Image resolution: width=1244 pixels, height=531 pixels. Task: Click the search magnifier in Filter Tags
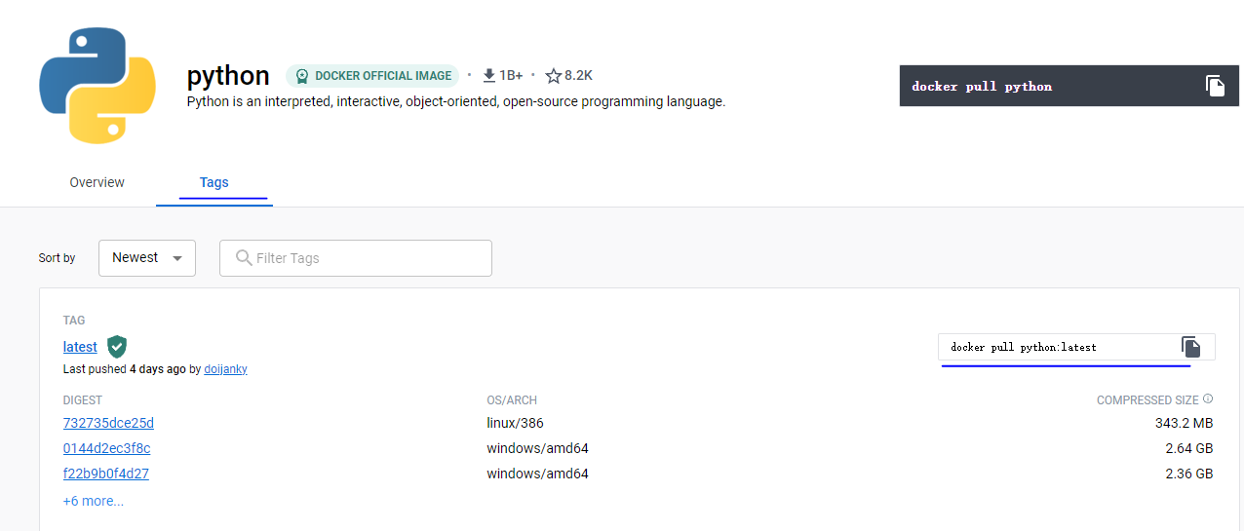pos(244,258)
